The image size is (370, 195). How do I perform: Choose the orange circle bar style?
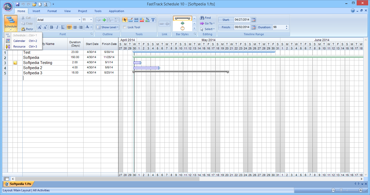coord(182,28)
